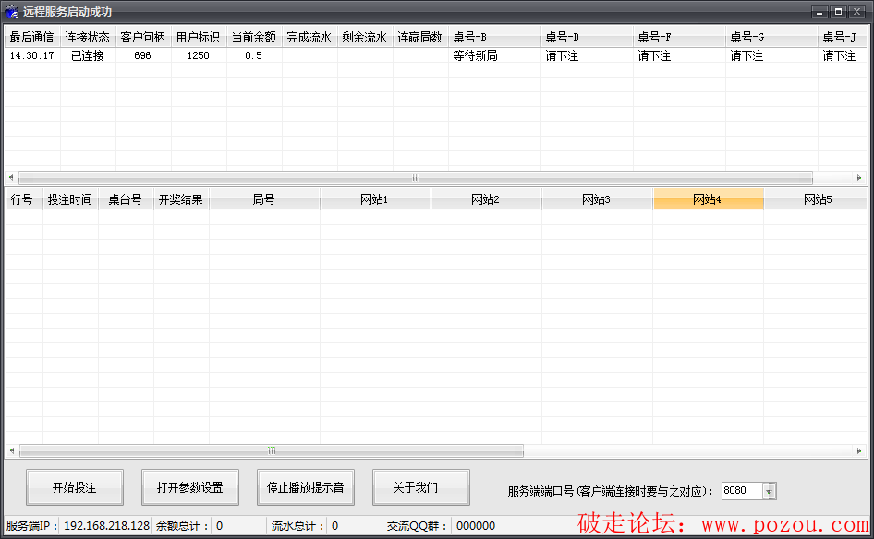
Task: Click lower table scrollbar right arrow
Action: (859, 450)
